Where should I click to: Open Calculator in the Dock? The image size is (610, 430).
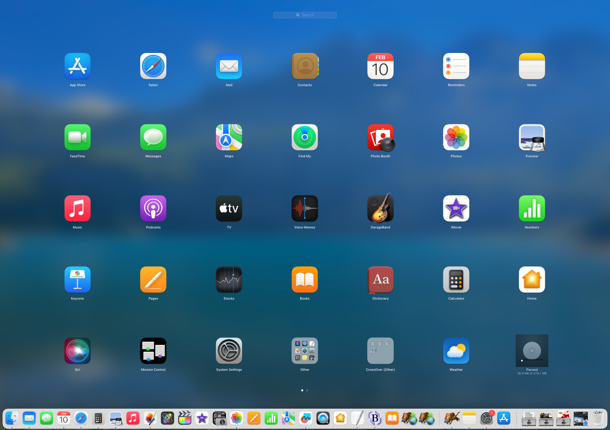(98, 418)
